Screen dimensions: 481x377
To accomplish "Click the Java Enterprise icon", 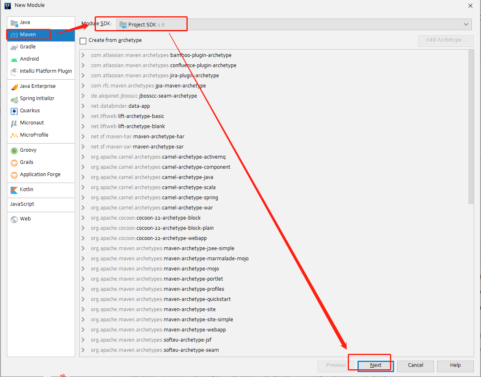I will (x=14, y=87).
